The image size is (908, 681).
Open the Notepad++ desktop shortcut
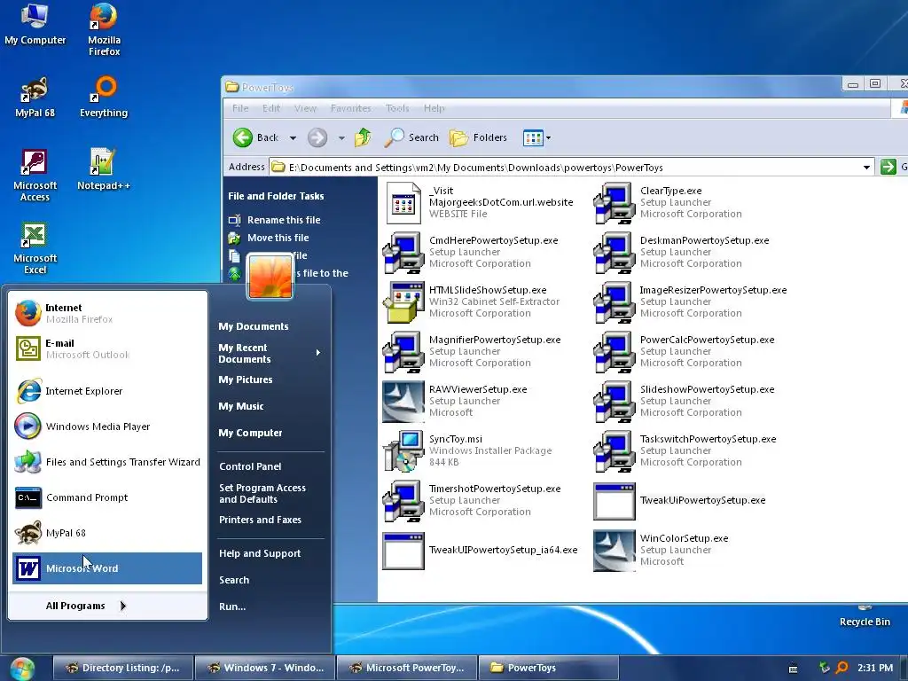click(103, 169)
